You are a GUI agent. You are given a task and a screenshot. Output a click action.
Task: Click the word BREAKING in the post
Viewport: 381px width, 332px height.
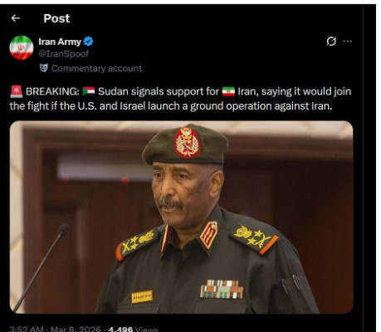coord(52,91)
